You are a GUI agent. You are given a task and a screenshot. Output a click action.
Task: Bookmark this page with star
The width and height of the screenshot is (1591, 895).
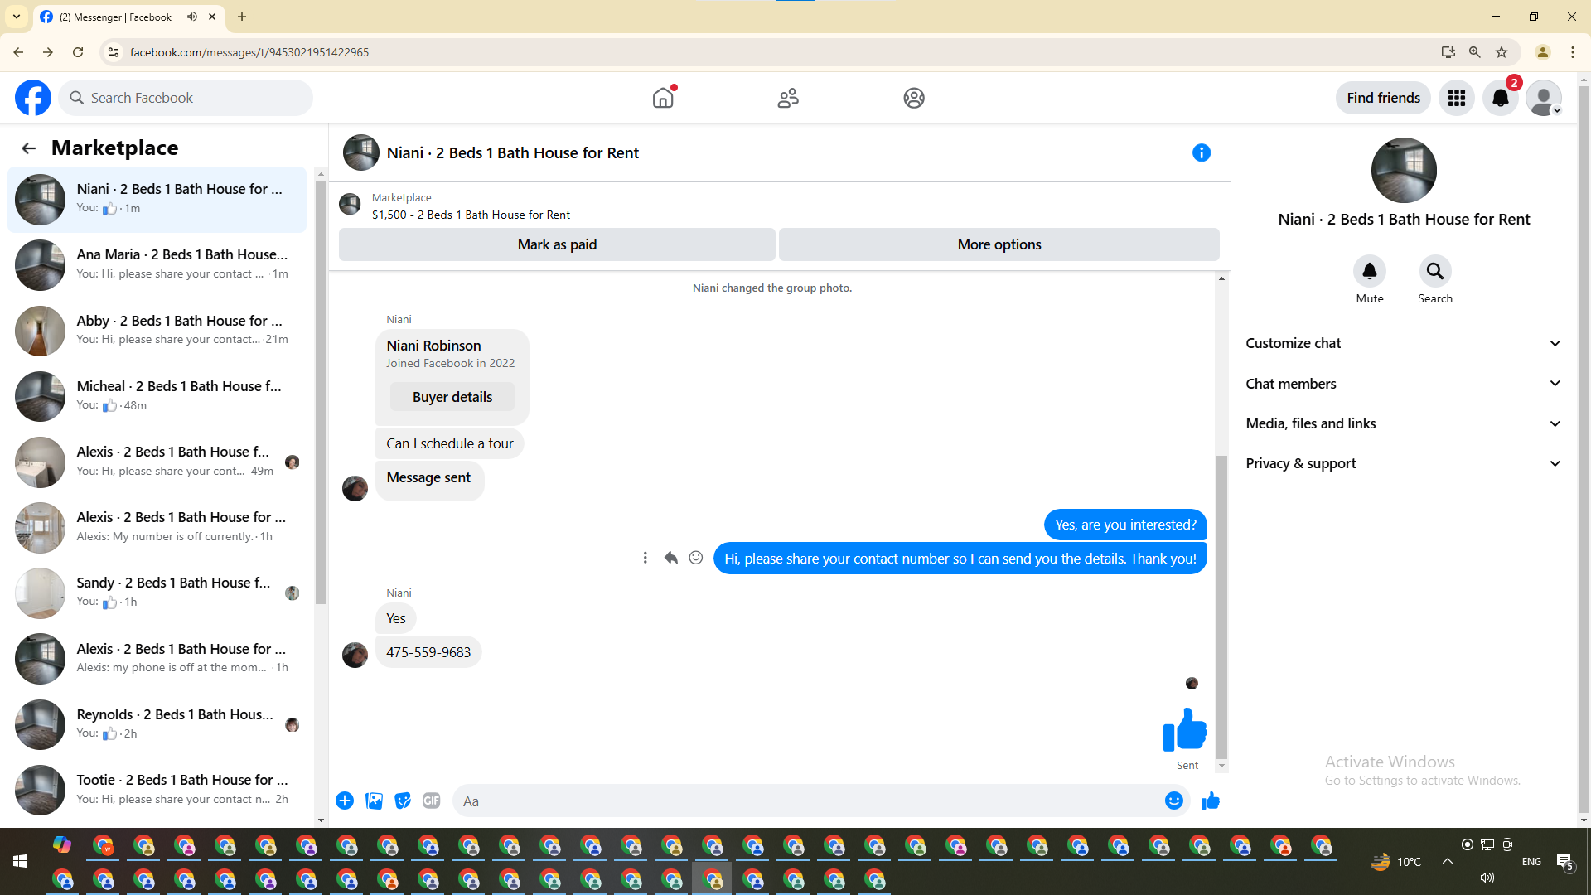[1502, 52]
